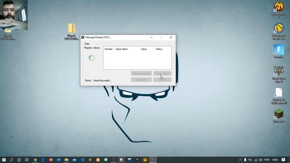Show hidden system tray icons
The image size is (290, 163).
[x=240, y=160]
